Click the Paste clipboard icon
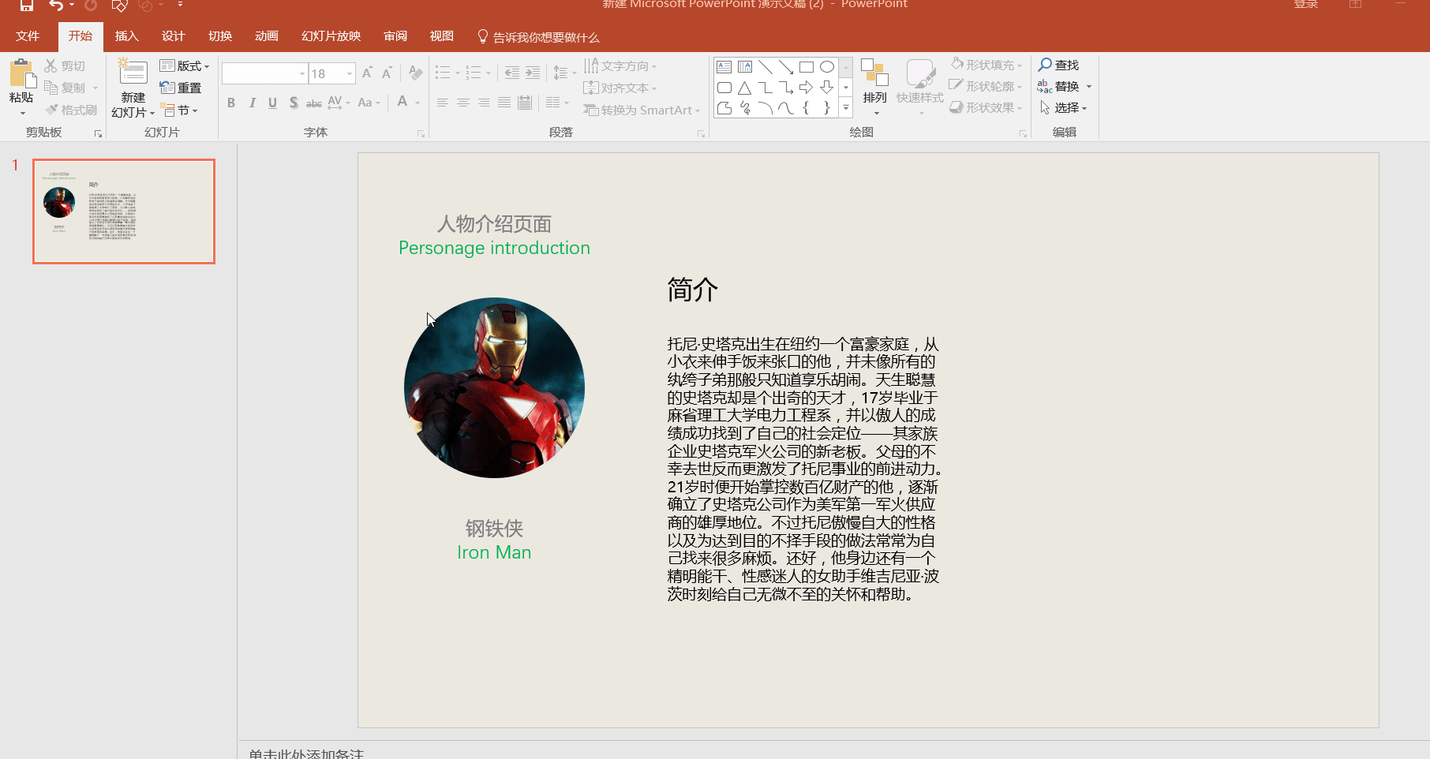The height and width of the screenshot is (759, 1430). (21, 73)
